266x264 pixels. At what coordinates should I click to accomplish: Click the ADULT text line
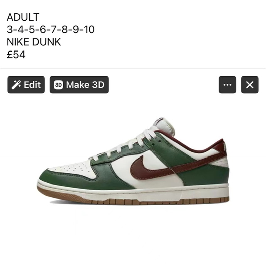click(x=23, y=17)
